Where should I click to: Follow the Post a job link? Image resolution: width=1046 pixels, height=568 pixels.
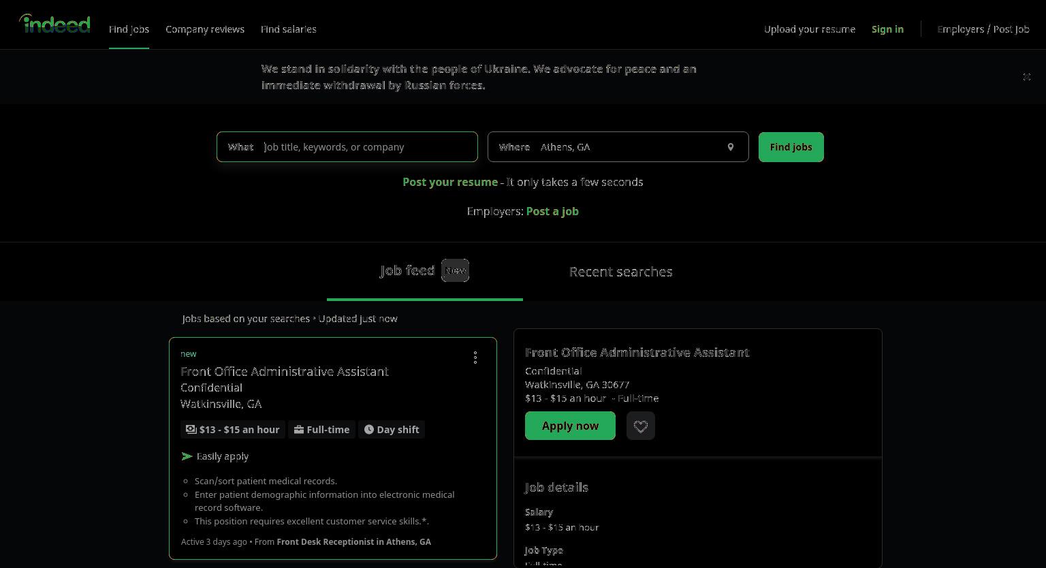pyautogui.click(x=552, y=212)
